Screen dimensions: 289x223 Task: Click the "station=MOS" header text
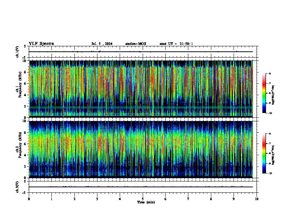[x=136, y=44]
